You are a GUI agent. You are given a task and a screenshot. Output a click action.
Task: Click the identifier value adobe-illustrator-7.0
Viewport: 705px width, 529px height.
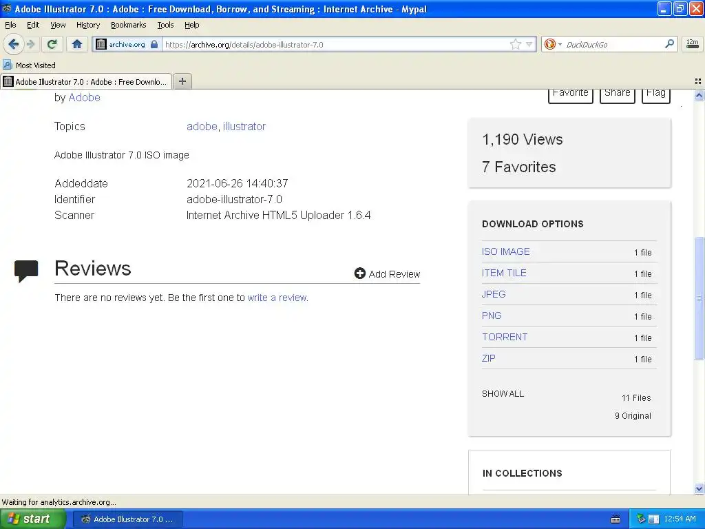tap(234, 199)
